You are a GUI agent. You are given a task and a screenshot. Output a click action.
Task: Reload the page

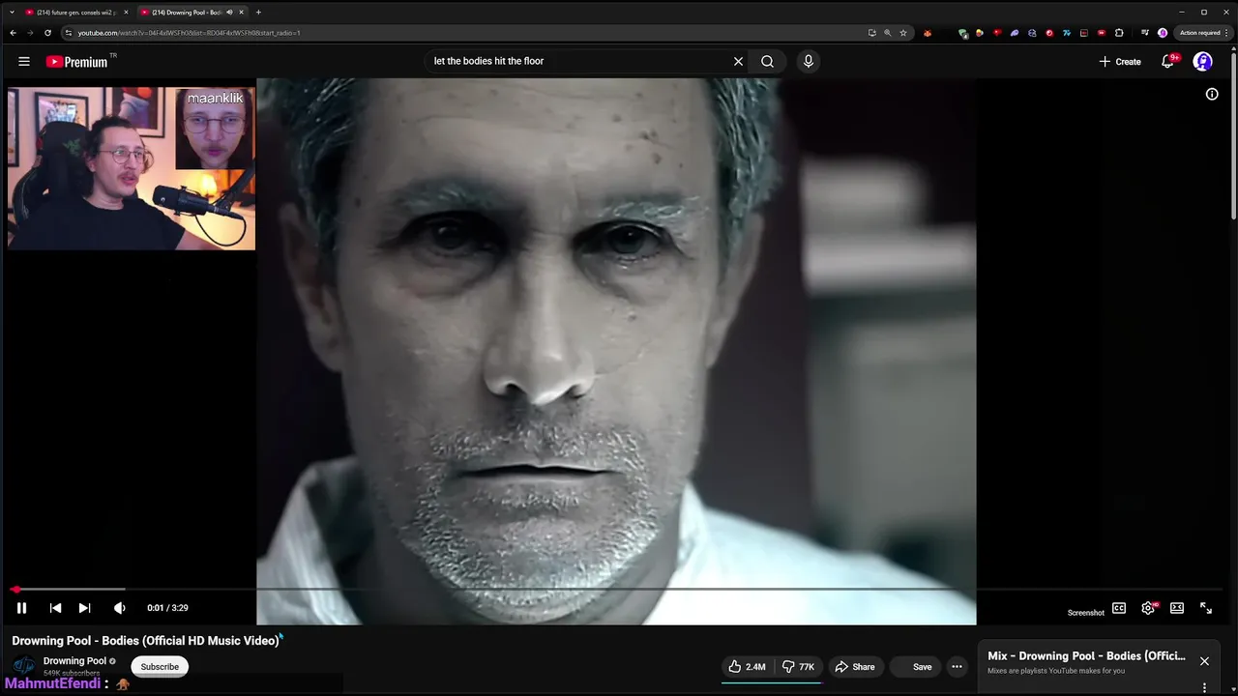(47, 33)
